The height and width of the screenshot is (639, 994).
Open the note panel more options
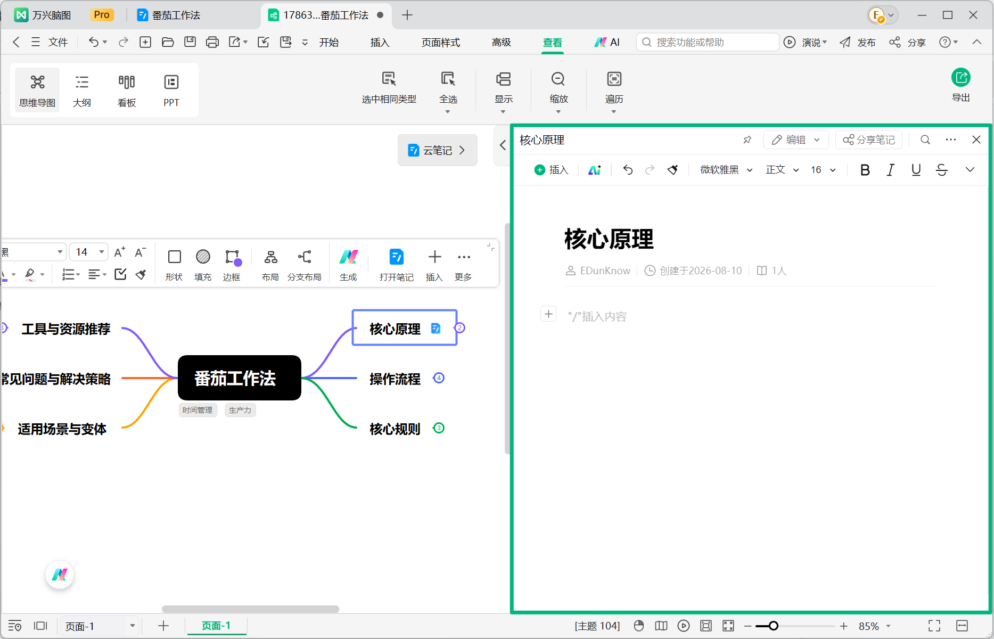951,140
